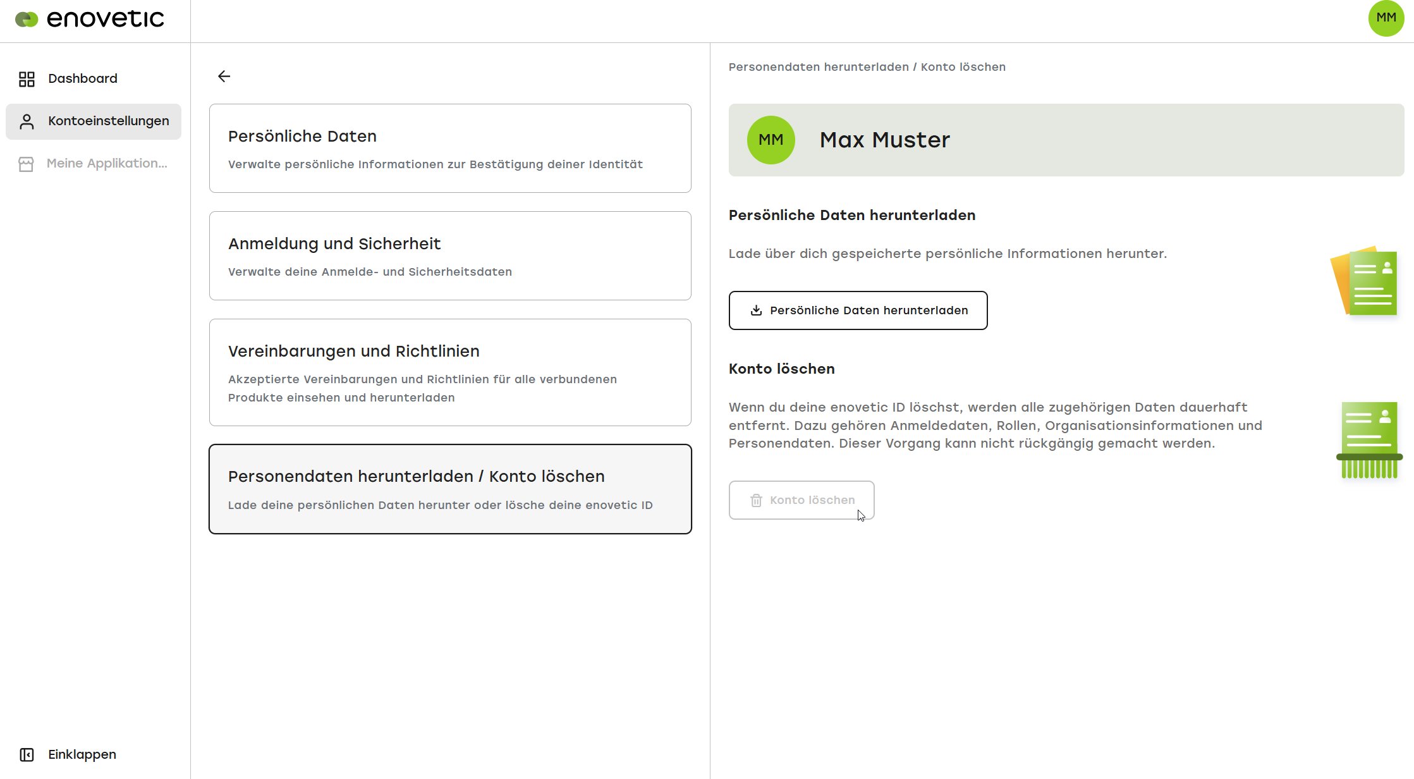Select Vereinbarungen und Richtlinien card
The image size is (1414, 779).
click(x=450, y=372)
